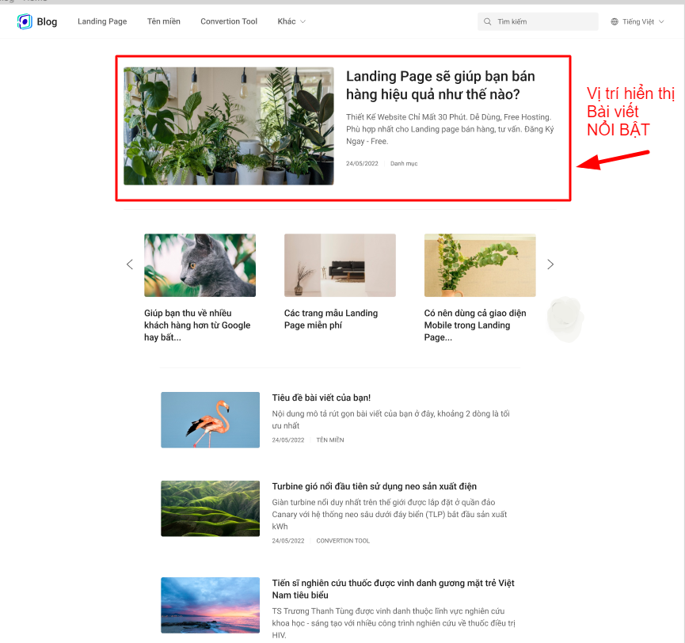Click the globe language icon
Screen dimensions: 685x643
point(615,21)
